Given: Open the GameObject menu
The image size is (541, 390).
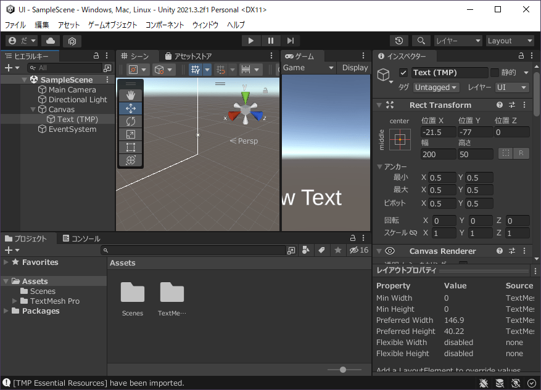Looking at the screenshot, I should pyautogui.click(x=112, y=25).
